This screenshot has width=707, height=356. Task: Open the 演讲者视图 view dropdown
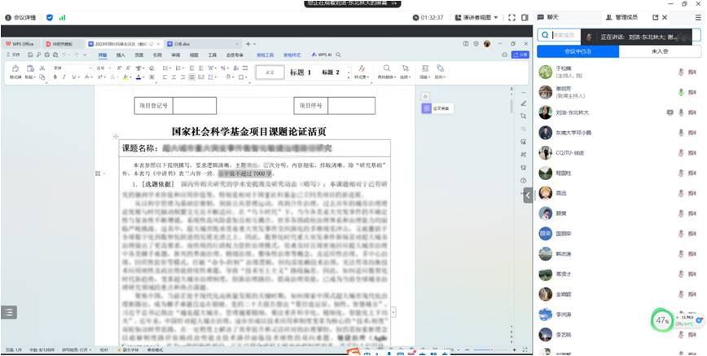(x=477, y=17)
